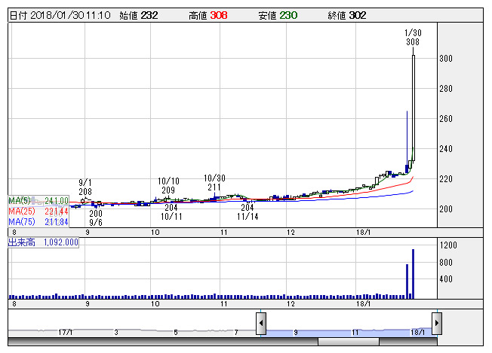
Task: Click the 10/30 211 high annotation
Action: (214, 183)
